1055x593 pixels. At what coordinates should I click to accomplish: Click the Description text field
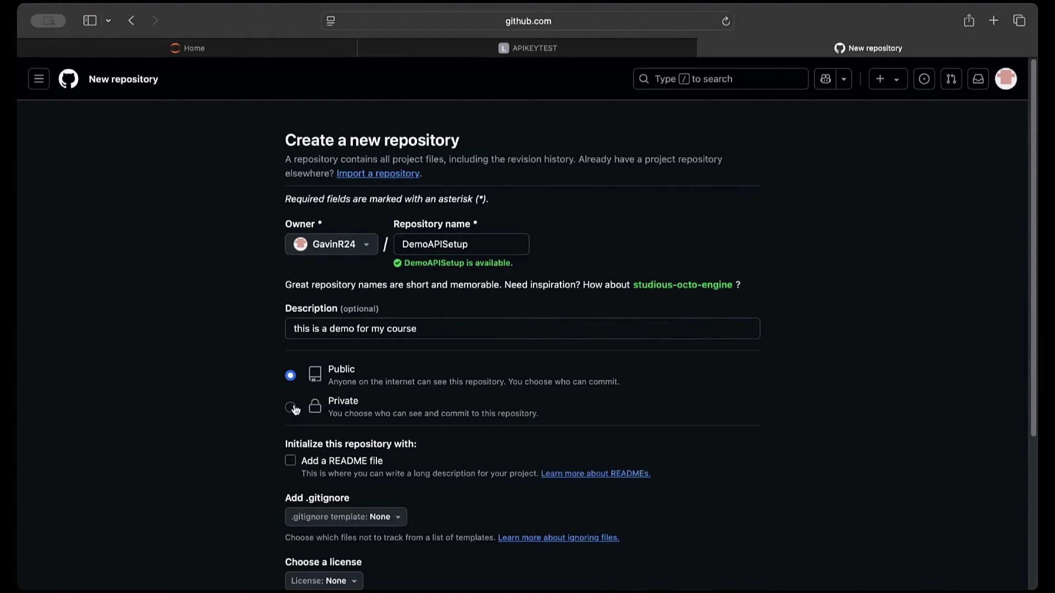pos(523,328)
